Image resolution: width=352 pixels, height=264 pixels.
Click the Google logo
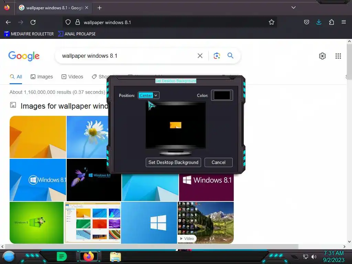click(x=24, y=56)
